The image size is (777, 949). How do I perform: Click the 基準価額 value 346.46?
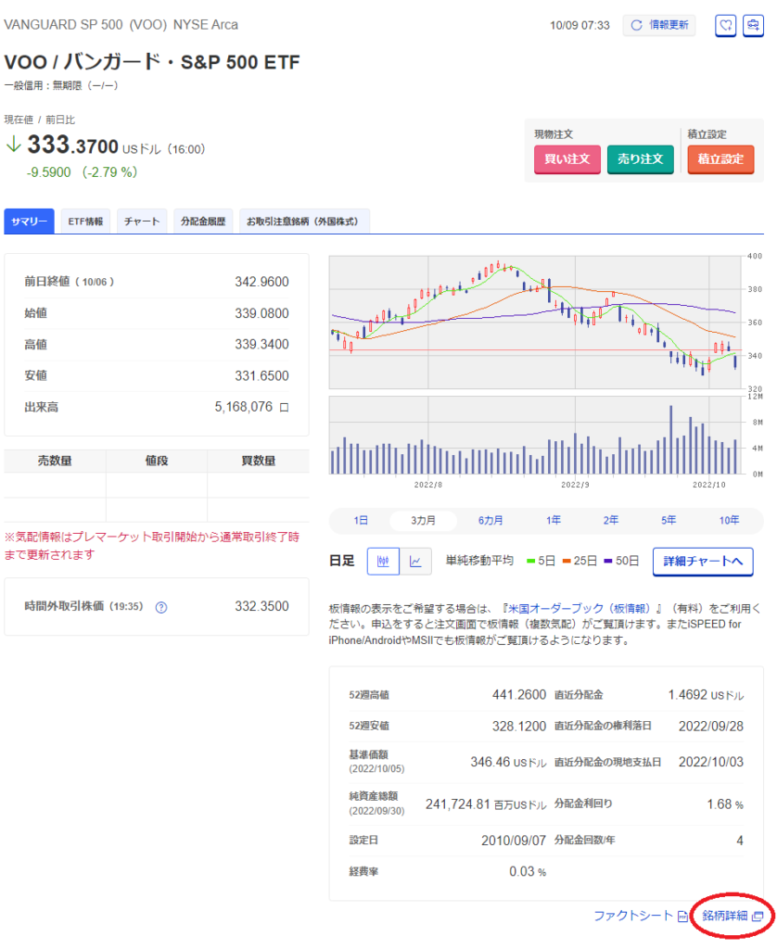pyautogui.click(x=490, y=762)
